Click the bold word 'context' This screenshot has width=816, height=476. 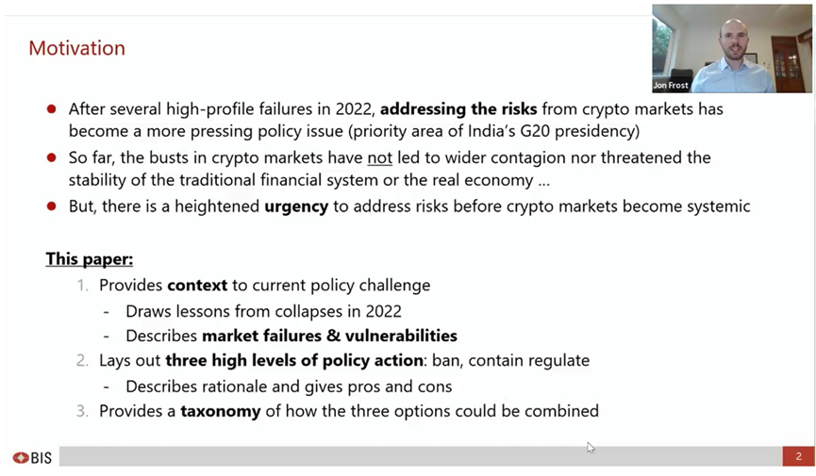(x=199, y=285)
